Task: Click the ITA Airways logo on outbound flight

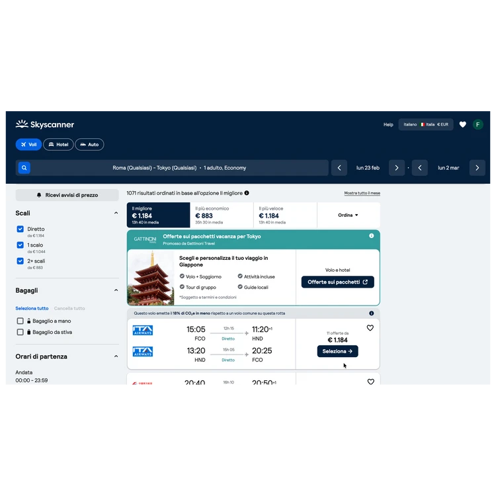Action: (143, 330)
